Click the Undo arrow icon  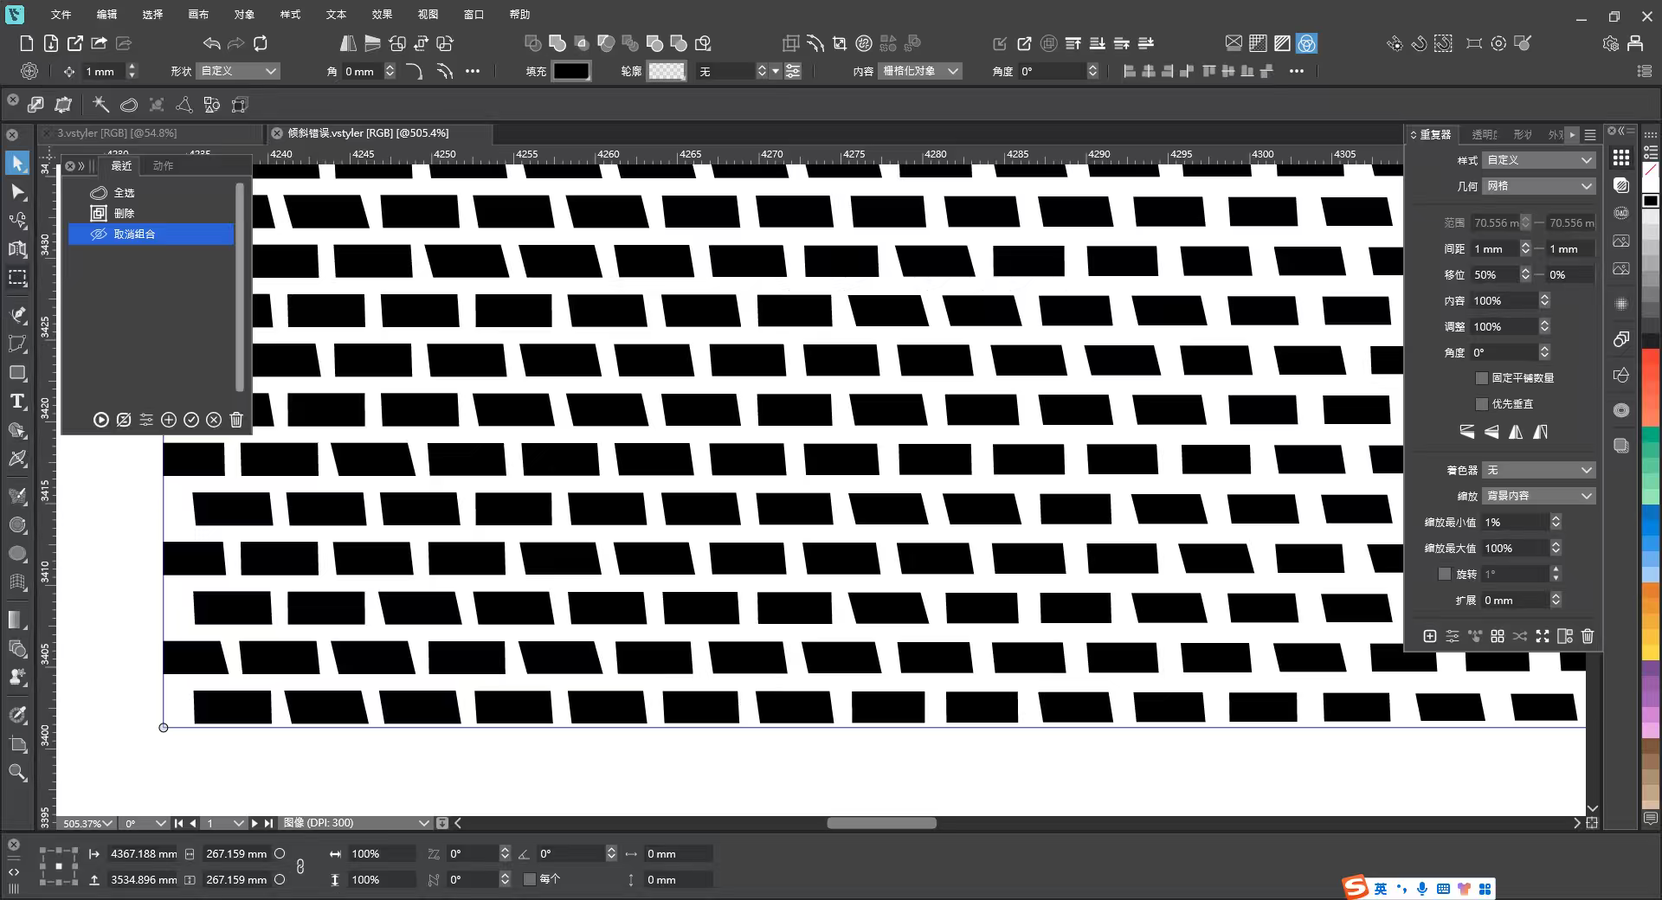[211, 43]
